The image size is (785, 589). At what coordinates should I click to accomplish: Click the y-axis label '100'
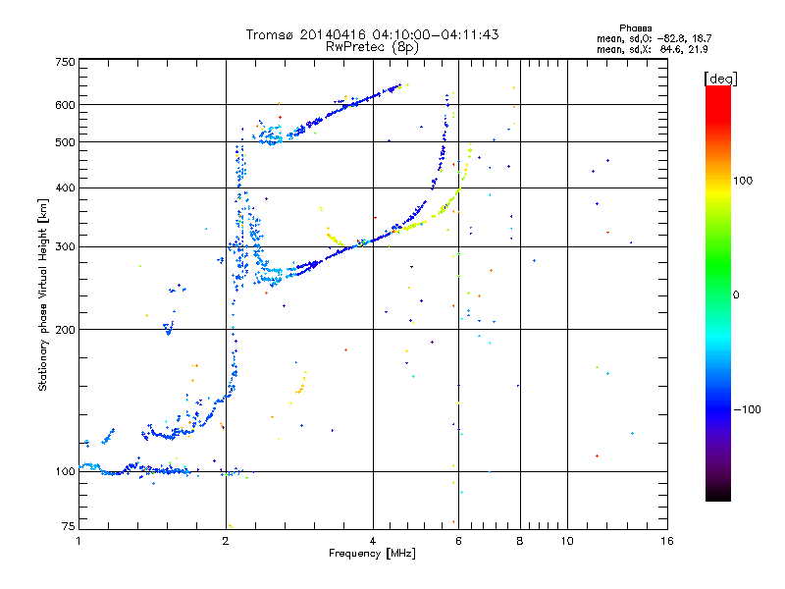(65, 471)
